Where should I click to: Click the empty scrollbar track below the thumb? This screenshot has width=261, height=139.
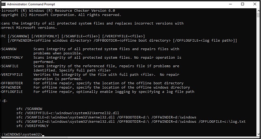(258, 75)
